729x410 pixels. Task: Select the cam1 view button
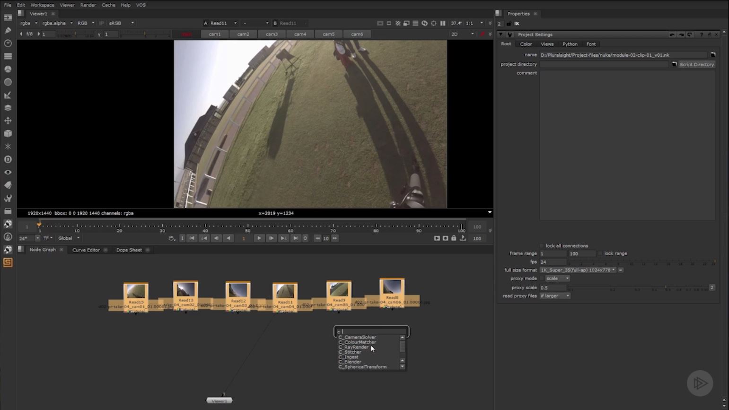(215, 34)
